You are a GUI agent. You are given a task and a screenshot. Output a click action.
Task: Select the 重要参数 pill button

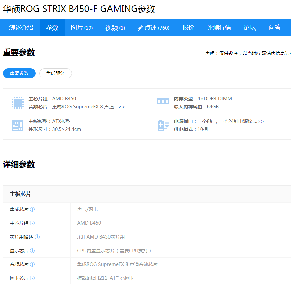coord(19,73)
